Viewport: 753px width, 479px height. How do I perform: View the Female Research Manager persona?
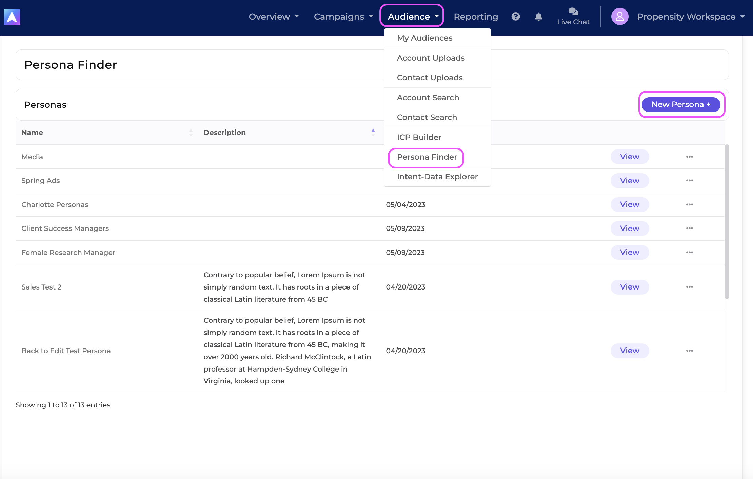point(630,252)
